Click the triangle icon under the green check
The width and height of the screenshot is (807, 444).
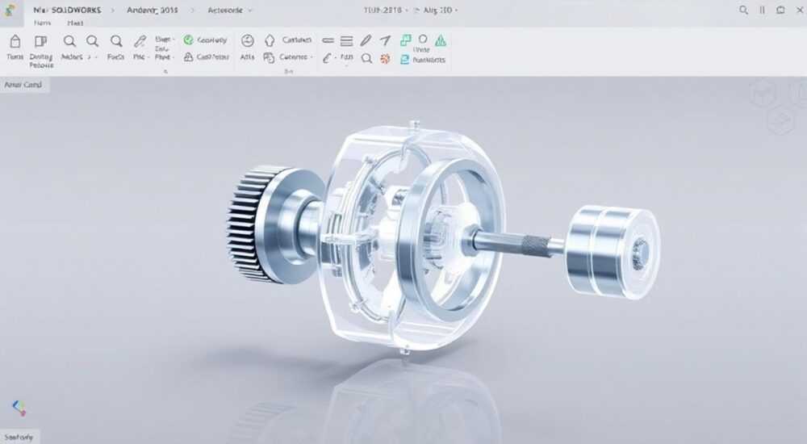point(188,57)
